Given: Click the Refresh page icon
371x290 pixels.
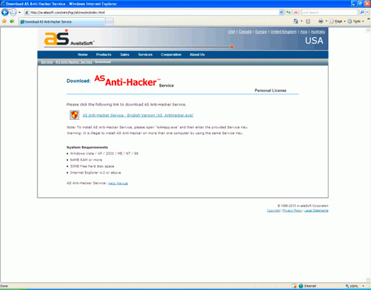Looking at the screenshot, I should click(288, 12).
